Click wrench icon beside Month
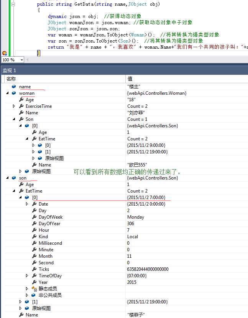 34,256
